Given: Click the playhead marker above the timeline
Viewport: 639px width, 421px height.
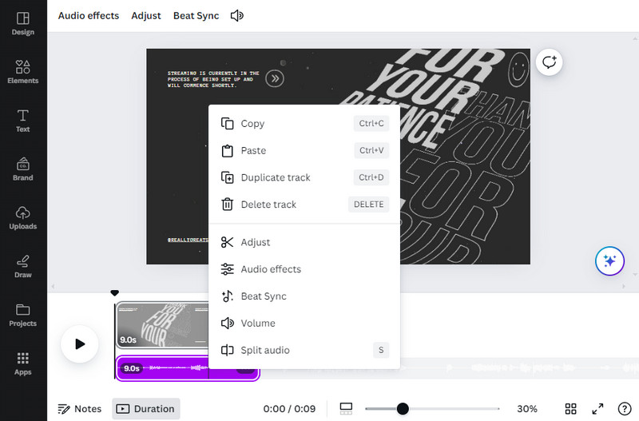Looking at the screenshot, I should 114,292.
